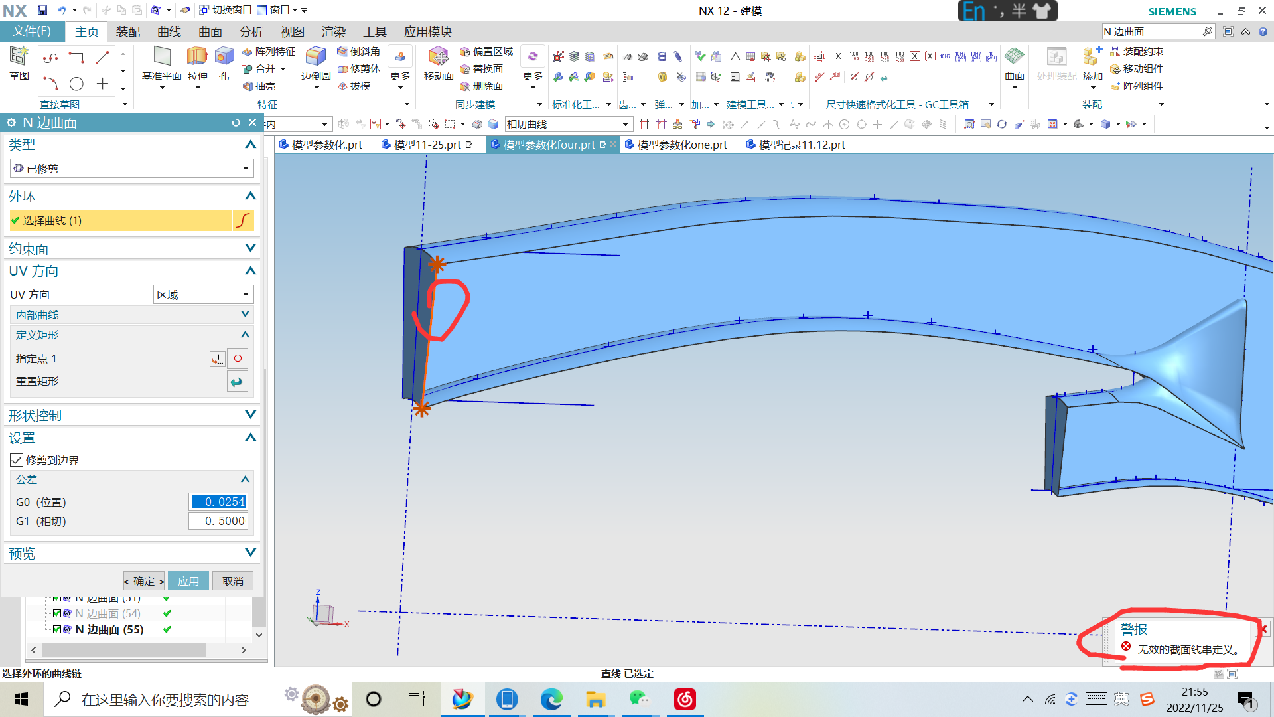Open Microsoft Edge from taskbar
The height and width of the screenshot is (717, 1274).
point(551,699)
